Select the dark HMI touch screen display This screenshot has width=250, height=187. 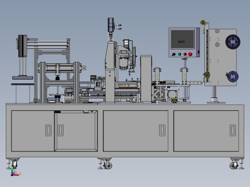click(183, 39)
